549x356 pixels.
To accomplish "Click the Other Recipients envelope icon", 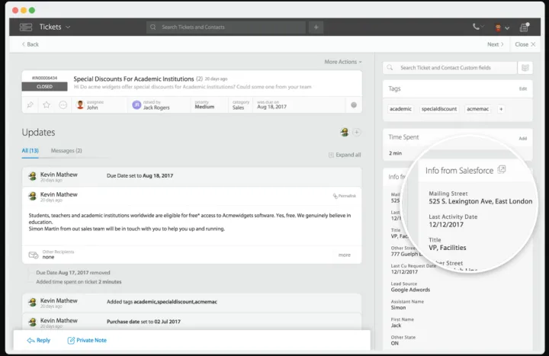I will pos(34,255).
